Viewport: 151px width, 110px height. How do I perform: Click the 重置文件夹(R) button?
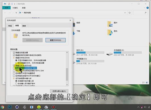coord(56,40)
